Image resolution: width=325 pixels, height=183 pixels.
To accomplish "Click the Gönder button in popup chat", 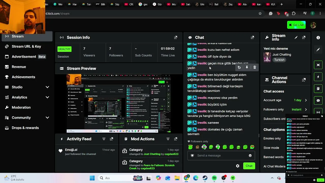I will (x=320, y=180).
